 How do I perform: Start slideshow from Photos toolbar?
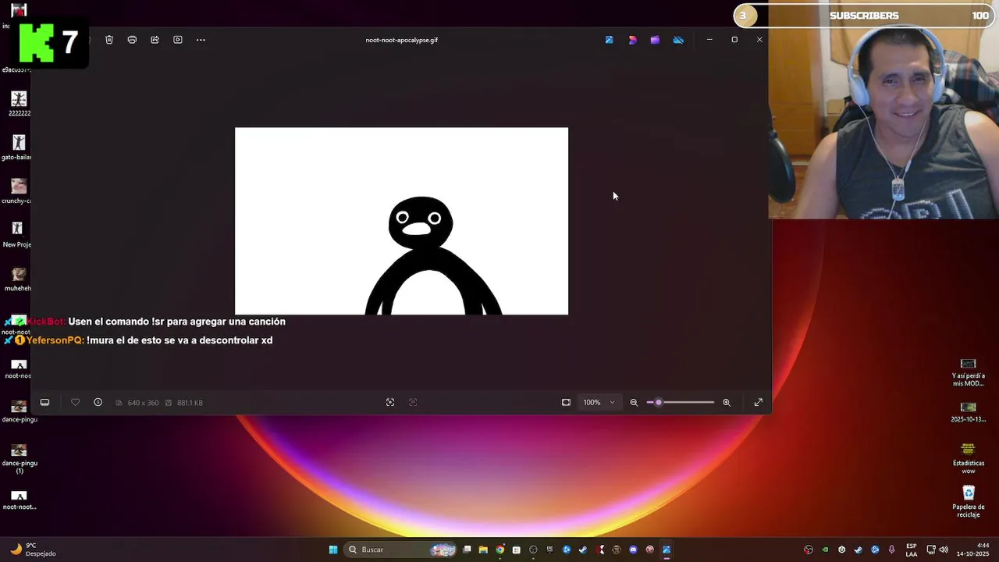tap(178, 40)
